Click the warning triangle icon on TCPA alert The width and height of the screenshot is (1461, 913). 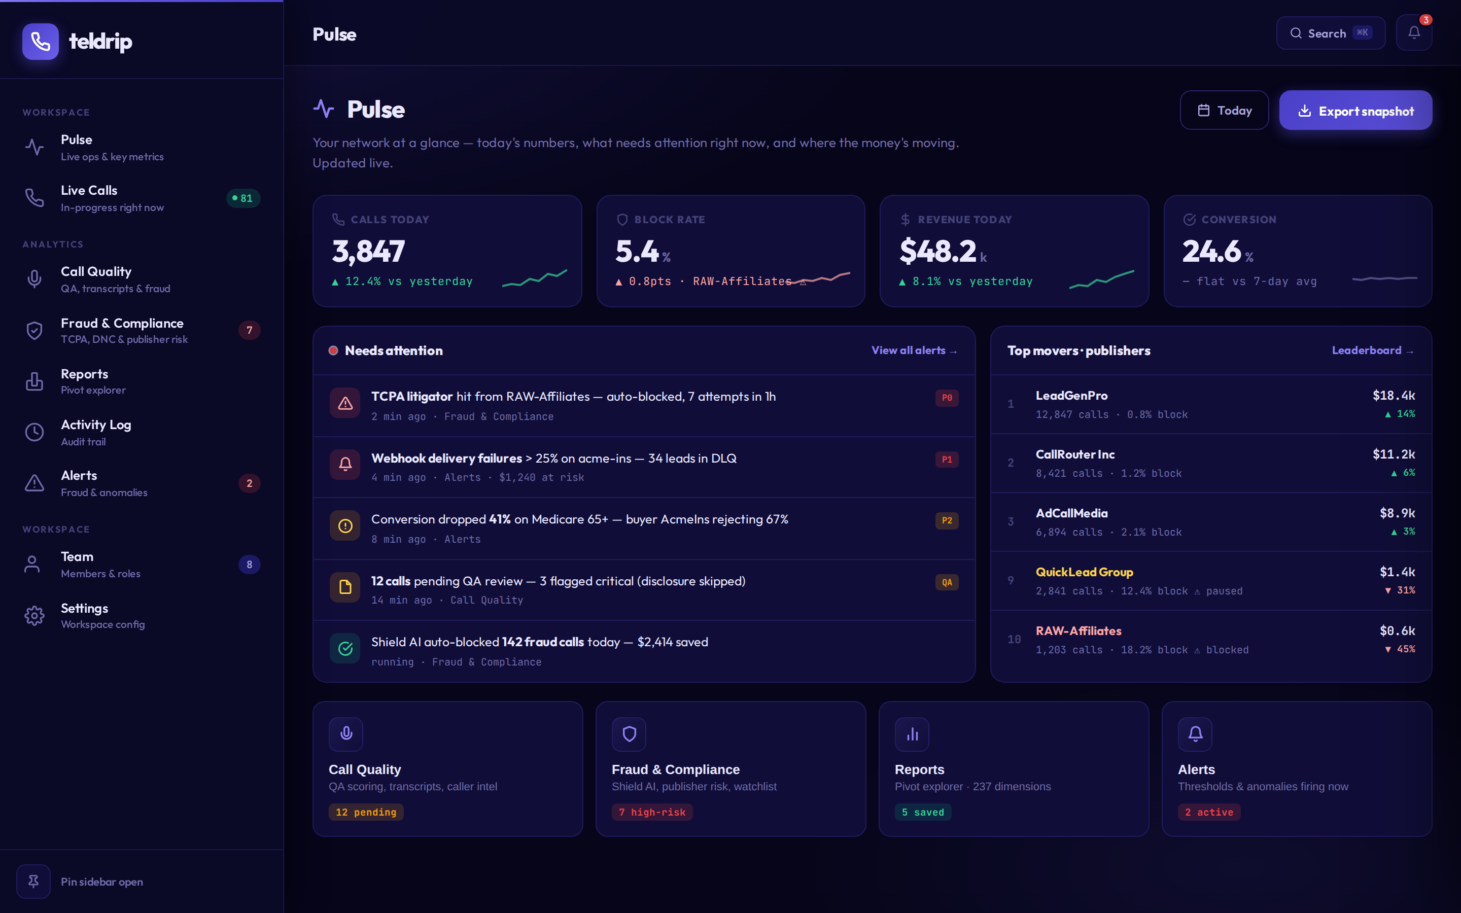tap(345, 403)
